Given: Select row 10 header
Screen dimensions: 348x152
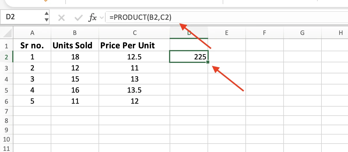Looking at the screenshot, I should coord(6,139).
